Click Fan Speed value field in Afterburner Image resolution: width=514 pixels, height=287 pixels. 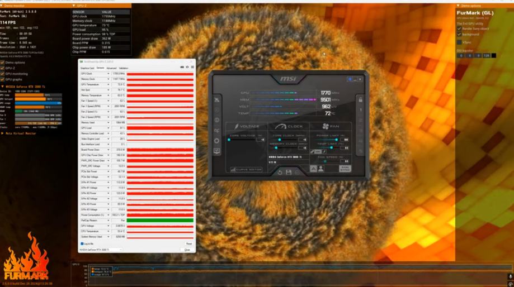pyautogui.click(x=345, y=161)
